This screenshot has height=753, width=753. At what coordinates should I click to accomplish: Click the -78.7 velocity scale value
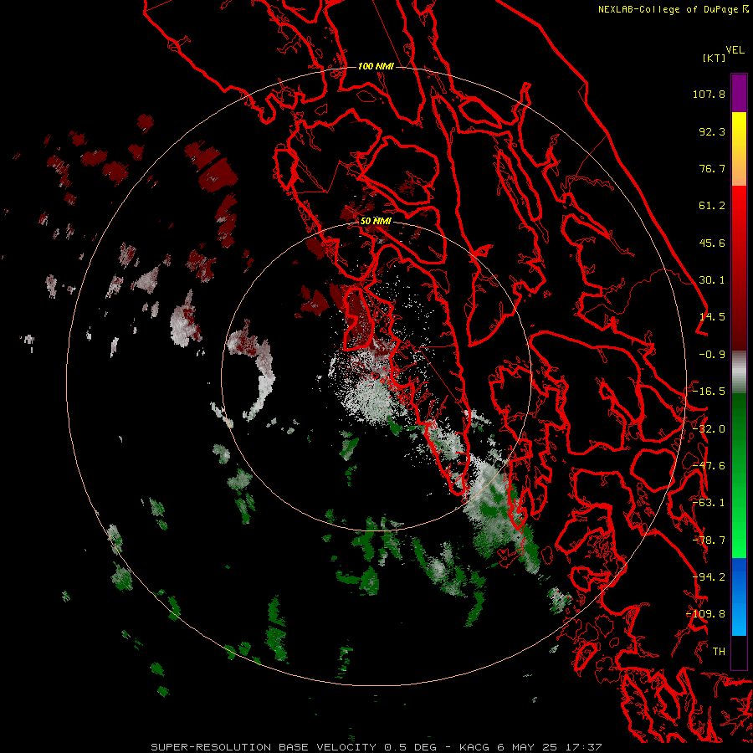click(709, 540)
